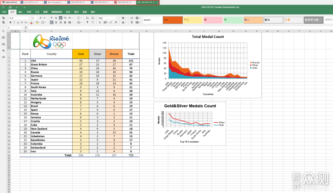Apply the 好 (Good) cell style
Viewport: 333px width, 193px height.
[233, 20]
